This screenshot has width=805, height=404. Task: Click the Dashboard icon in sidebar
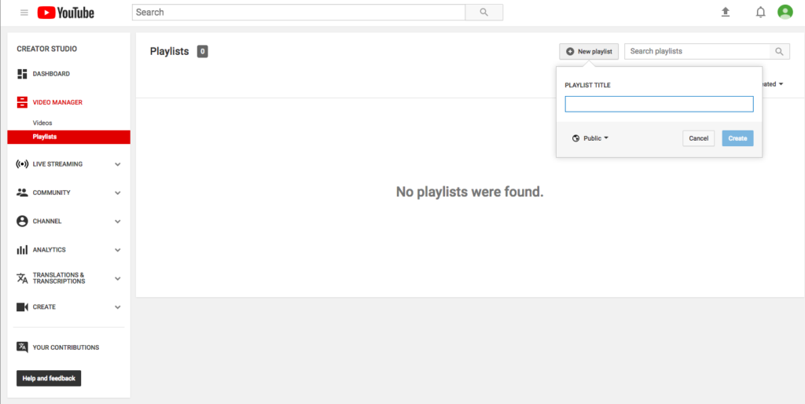pyautogui.click(x=22, y=74)
